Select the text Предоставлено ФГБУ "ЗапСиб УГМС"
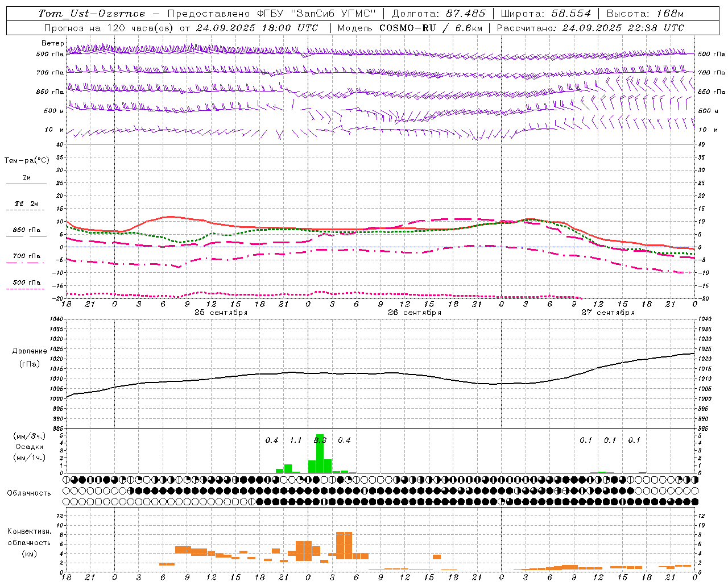The width and height of the screenshot is (728, 582). pos(272,14)
